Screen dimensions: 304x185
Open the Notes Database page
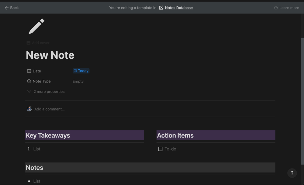tap(178, 8)
